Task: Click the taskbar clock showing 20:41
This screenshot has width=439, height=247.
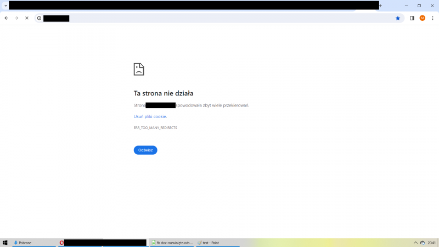Action: pyautogui.click(x=431, y=243)
